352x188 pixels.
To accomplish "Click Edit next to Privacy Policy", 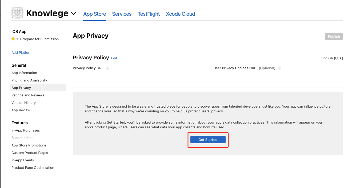I will point(114,58).
